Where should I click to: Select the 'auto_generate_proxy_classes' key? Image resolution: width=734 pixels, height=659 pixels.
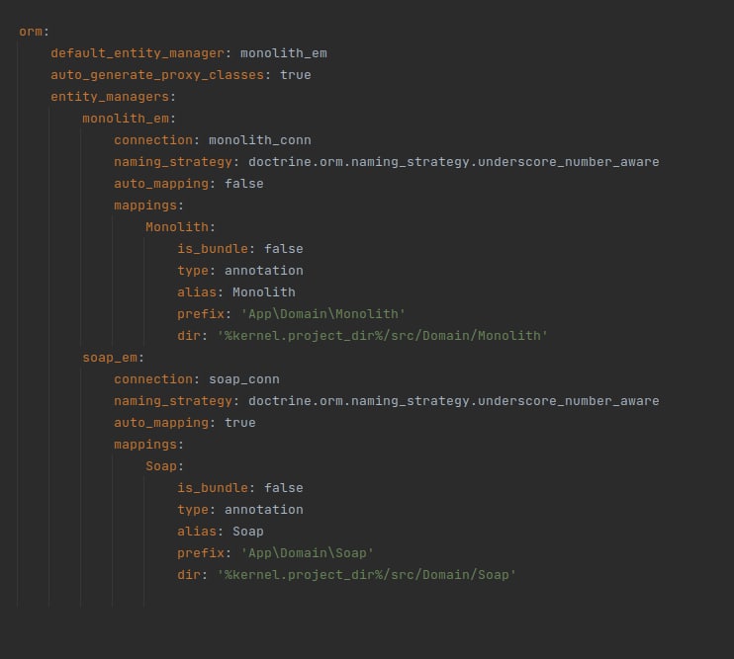(x=157, y=75)
